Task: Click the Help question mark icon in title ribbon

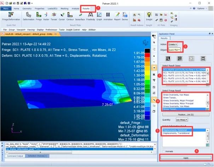Action: coord(194,8)
